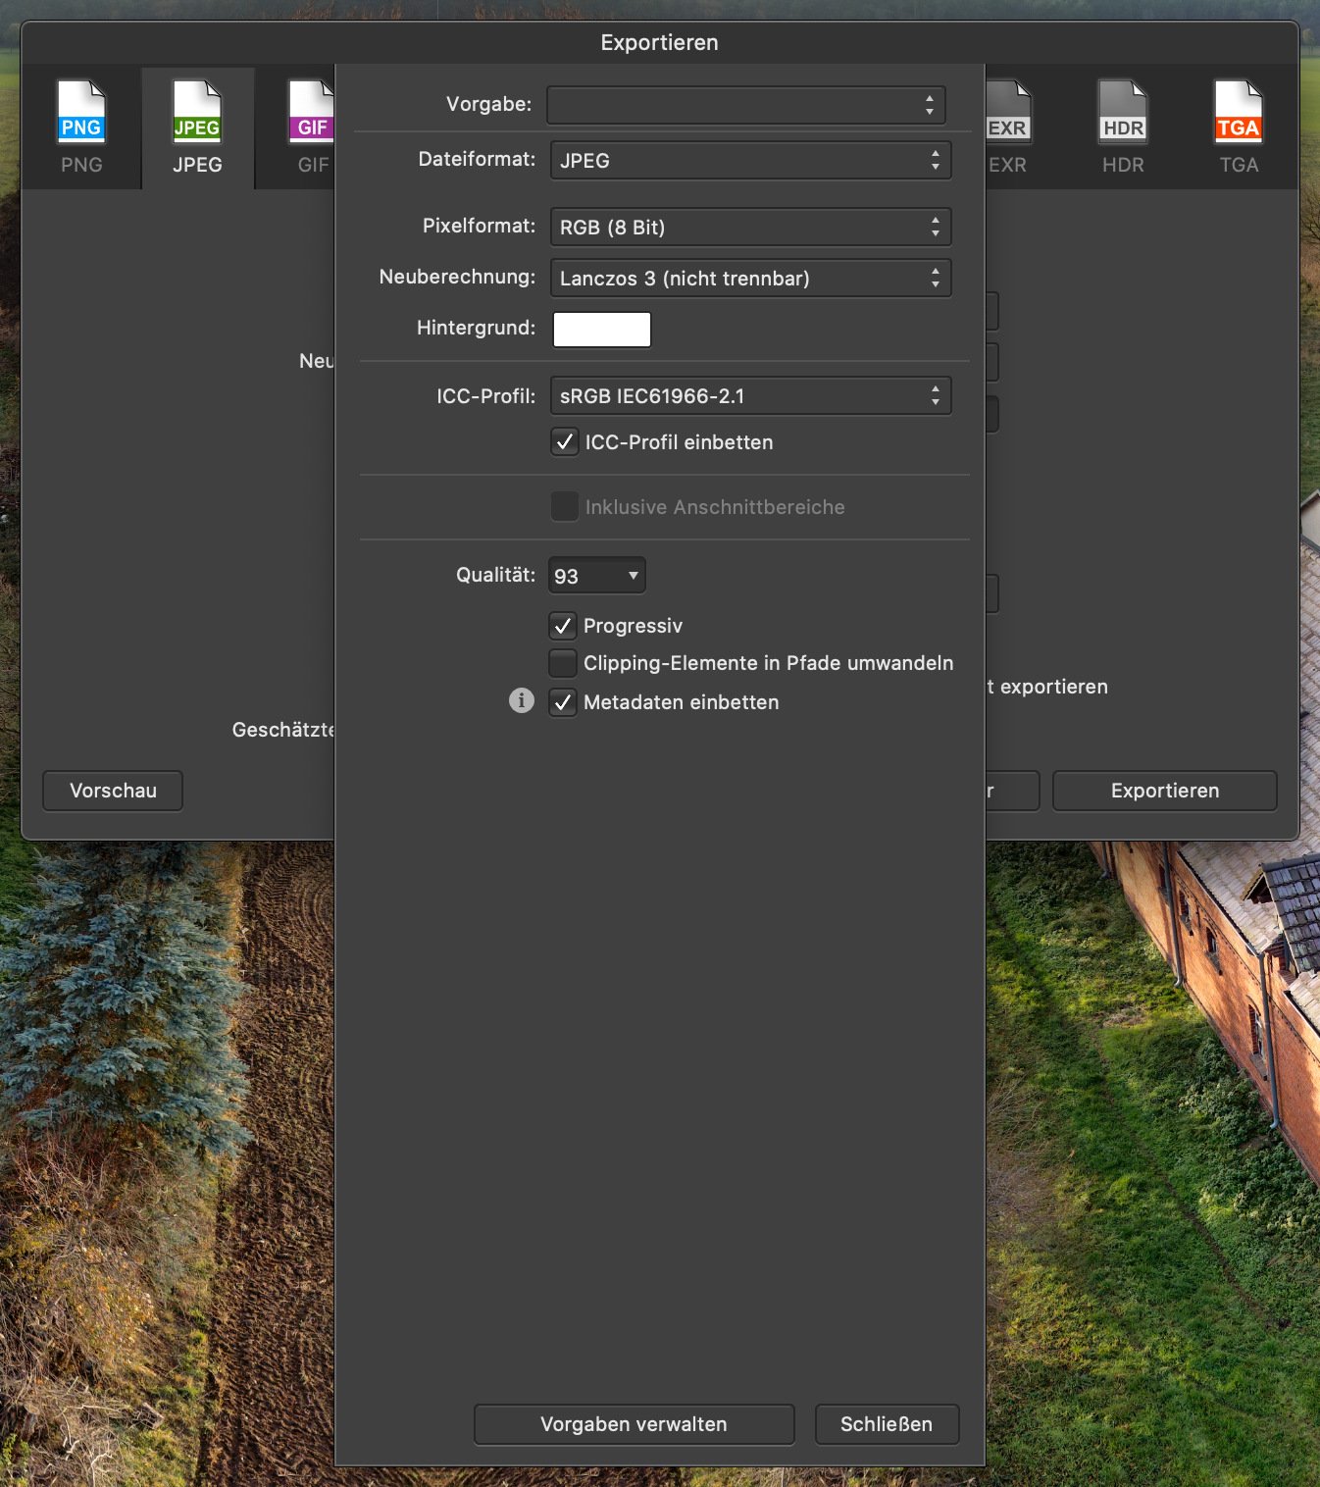Open the Dateiformat dropdown showing JPEG

point(750,160)
